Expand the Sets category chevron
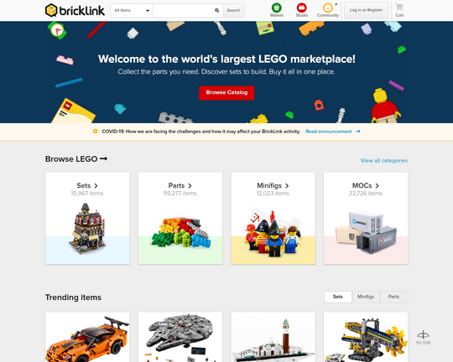453x362 pixels. (96, 186)
